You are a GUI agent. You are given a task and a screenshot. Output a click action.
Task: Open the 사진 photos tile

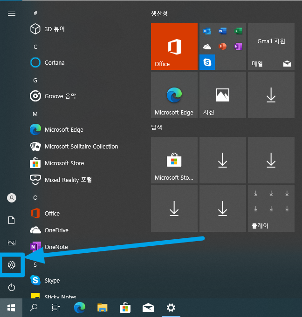click(x=223, y=95)
